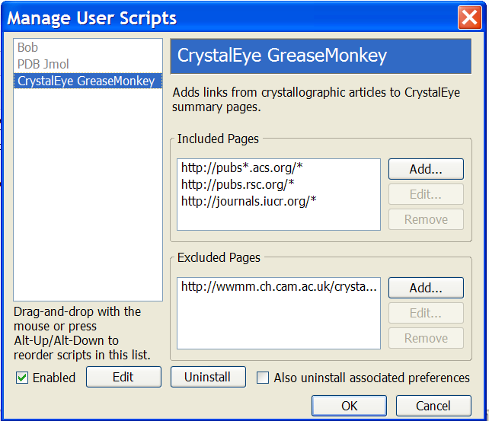The height and width of the screenshot is (421, 489).
Task: Cancel the dialog
Action: pos(433,406)
